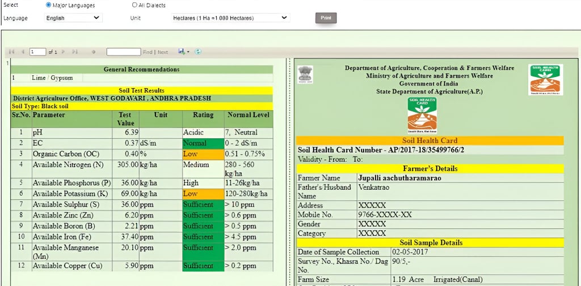The height and width of the screenshot is (286, 581).
Task: Click the orange Low rating for Potassium
Action: pyautogui.click(x=203, y=194)
